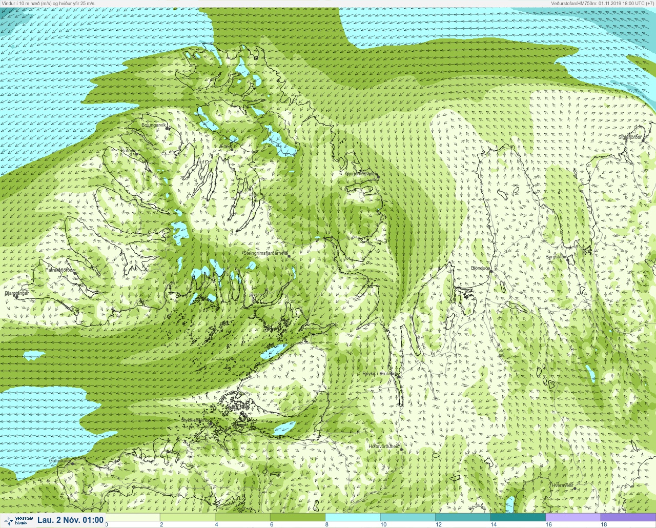Select the dark green 6–8 m/s legend swatch

click(x=298, y=517)
